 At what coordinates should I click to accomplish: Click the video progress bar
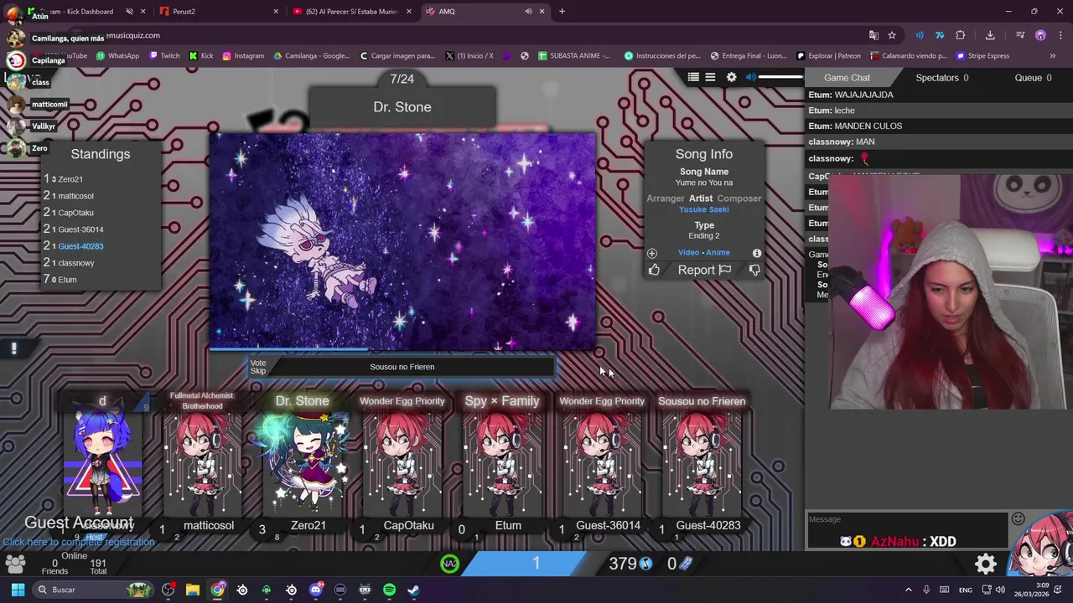402,348
